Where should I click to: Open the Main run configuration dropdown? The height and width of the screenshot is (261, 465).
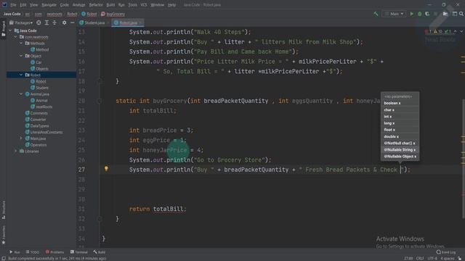(394, 14)
